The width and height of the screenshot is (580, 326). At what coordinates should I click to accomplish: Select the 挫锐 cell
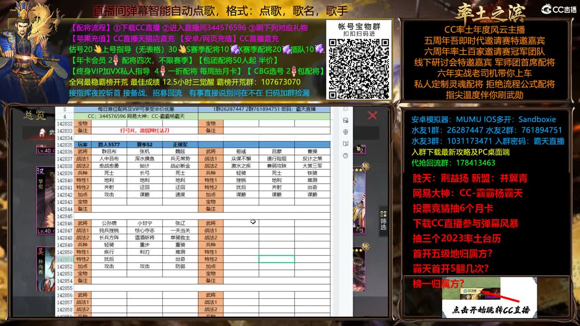click(x=241, y=180)
